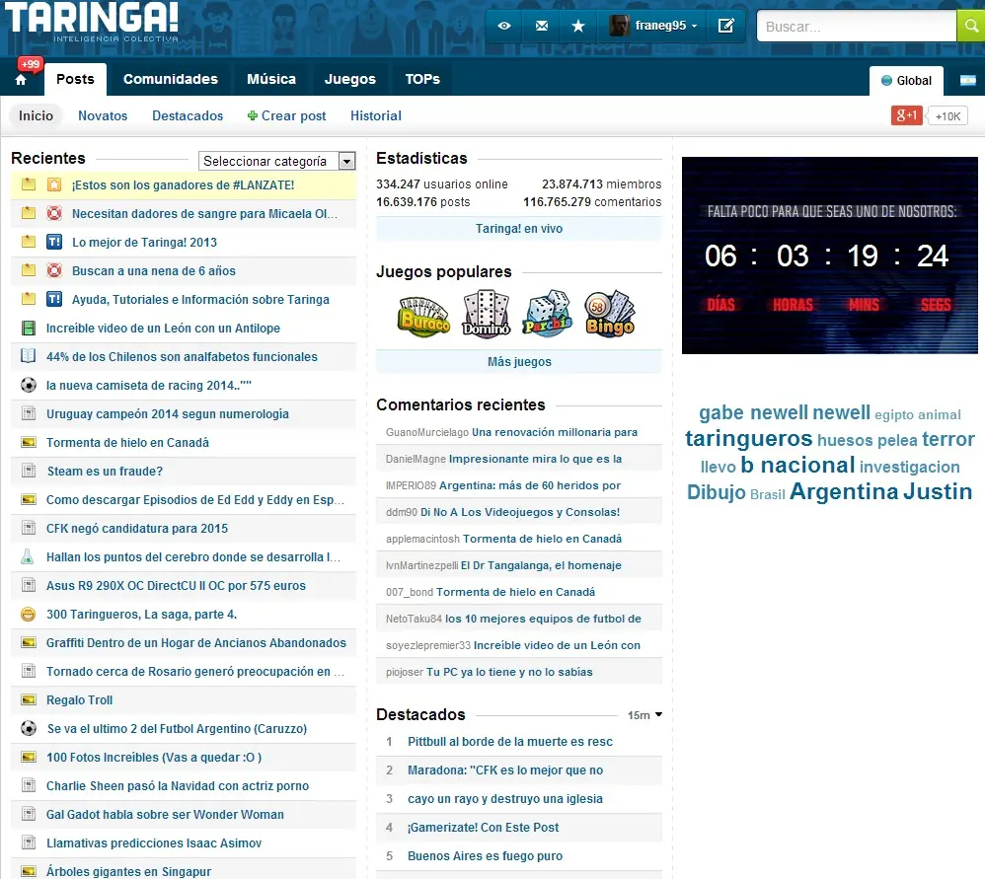Screen dimensions: 985x879
Task: Open the TOPs tab
Action: pos(422,79)
